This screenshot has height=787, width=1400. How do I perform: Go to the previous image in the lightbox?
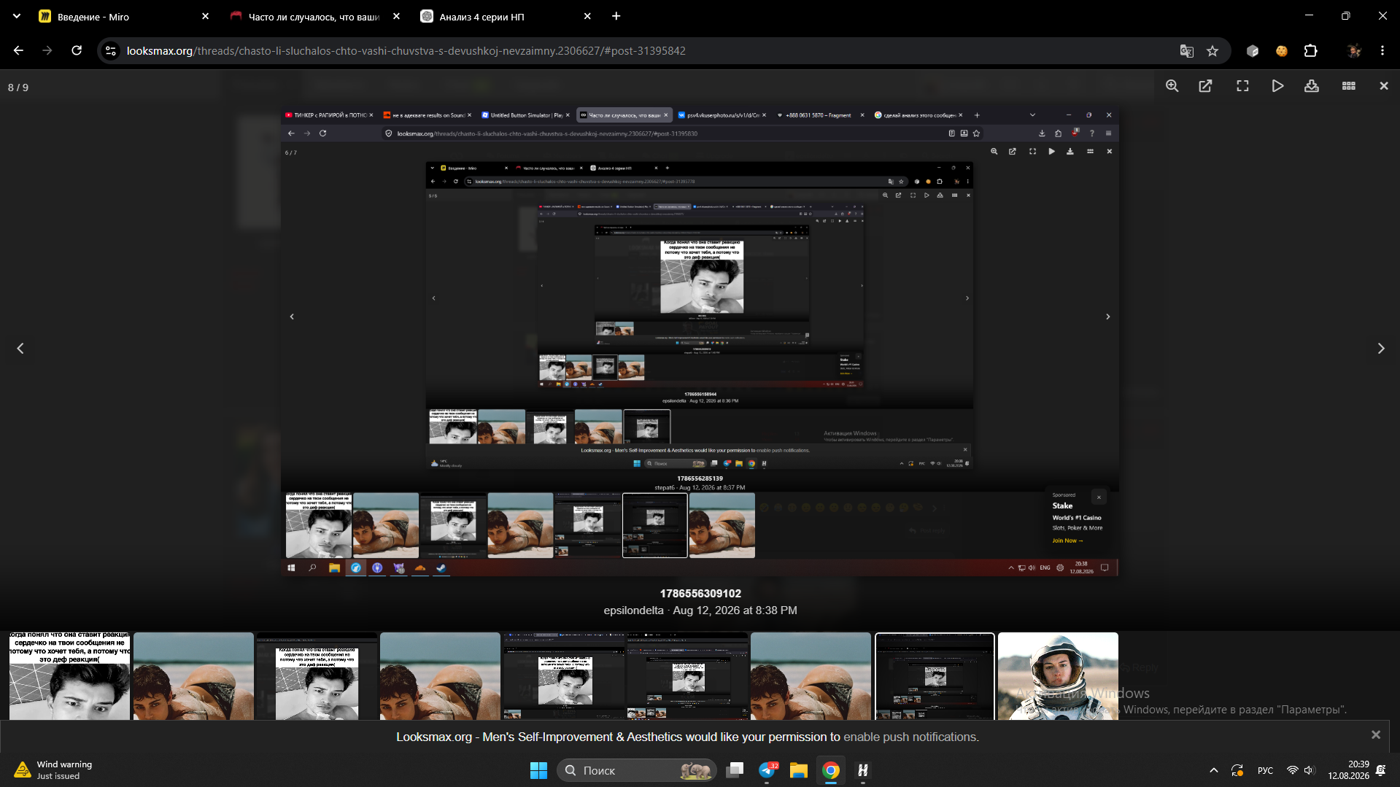tap(20, 349)
